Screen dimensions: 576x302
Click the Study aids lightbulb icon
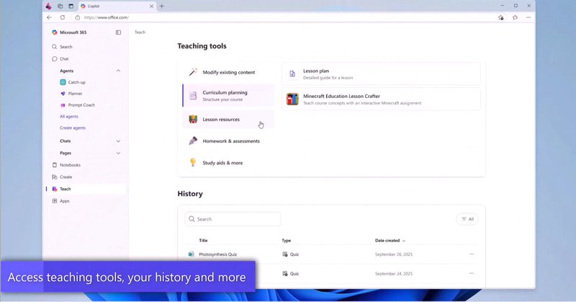[x=193, y=163]
